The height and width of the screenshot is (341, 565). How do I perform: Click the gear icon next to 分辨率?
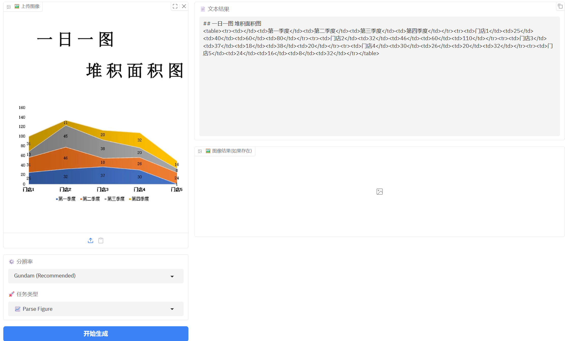pos(11,262)
